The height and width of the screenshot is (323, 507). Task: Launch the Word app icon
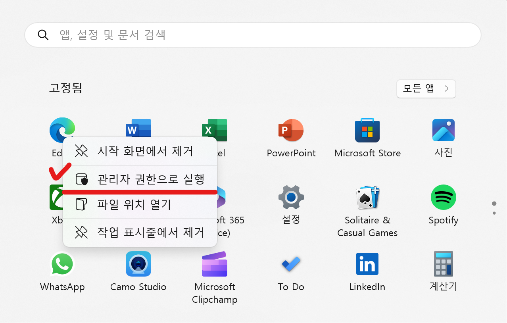[x=138, y=129]
